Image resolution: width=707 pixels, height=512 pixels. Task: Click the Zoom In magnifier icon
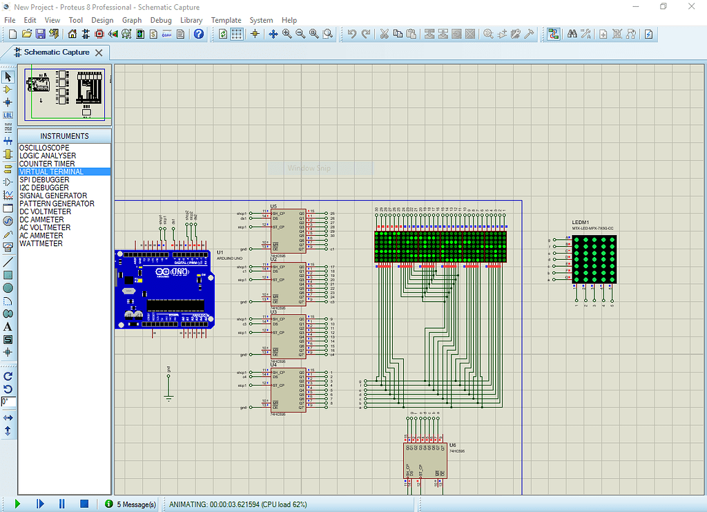pyautogui.click(x=287, y=34)
